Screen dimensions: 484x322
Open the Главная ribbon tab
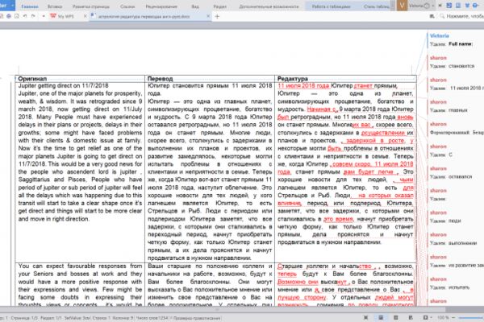tap(30, 6)
